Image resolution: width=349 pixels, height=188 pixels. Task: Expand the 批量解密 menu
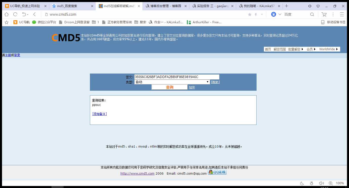click(x=296, y=49)
